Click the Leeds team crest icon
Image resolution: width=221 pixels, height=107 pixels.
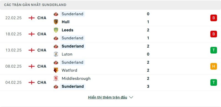tap(56, 30)
